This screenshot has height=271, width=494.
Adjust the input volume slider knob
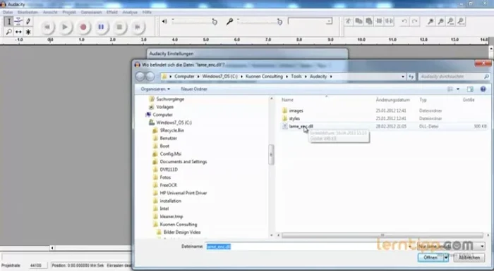click(279, 22)
